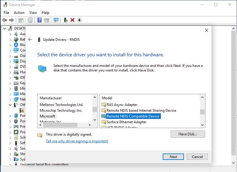Click Manufacturer list horizontal scrollbar thumb
Screen dimensions: 237x172
tap(60, 125)
